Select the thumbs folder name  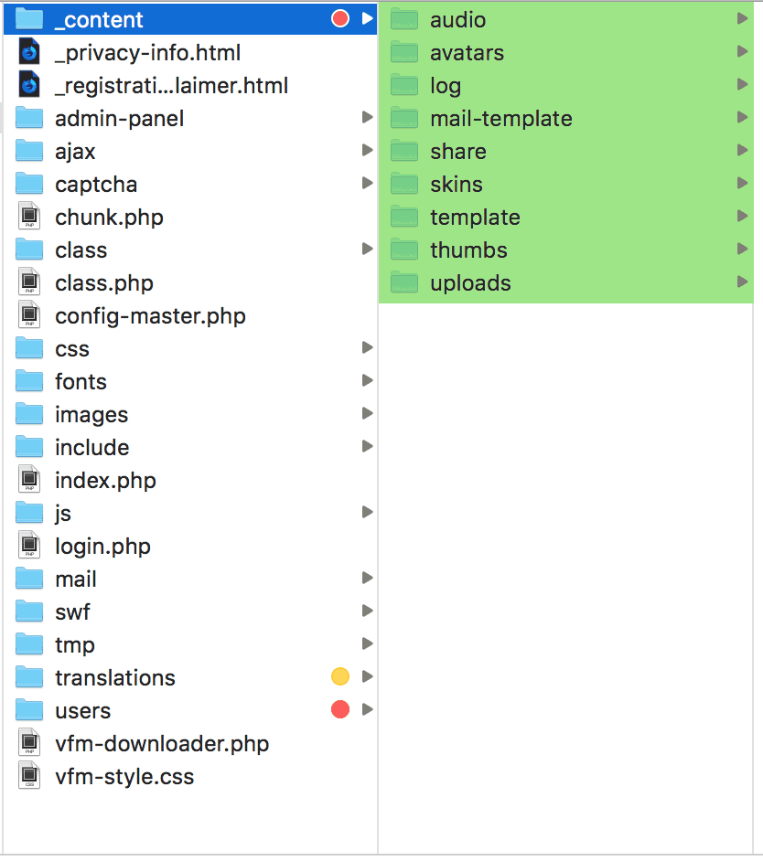pos(468,250)
